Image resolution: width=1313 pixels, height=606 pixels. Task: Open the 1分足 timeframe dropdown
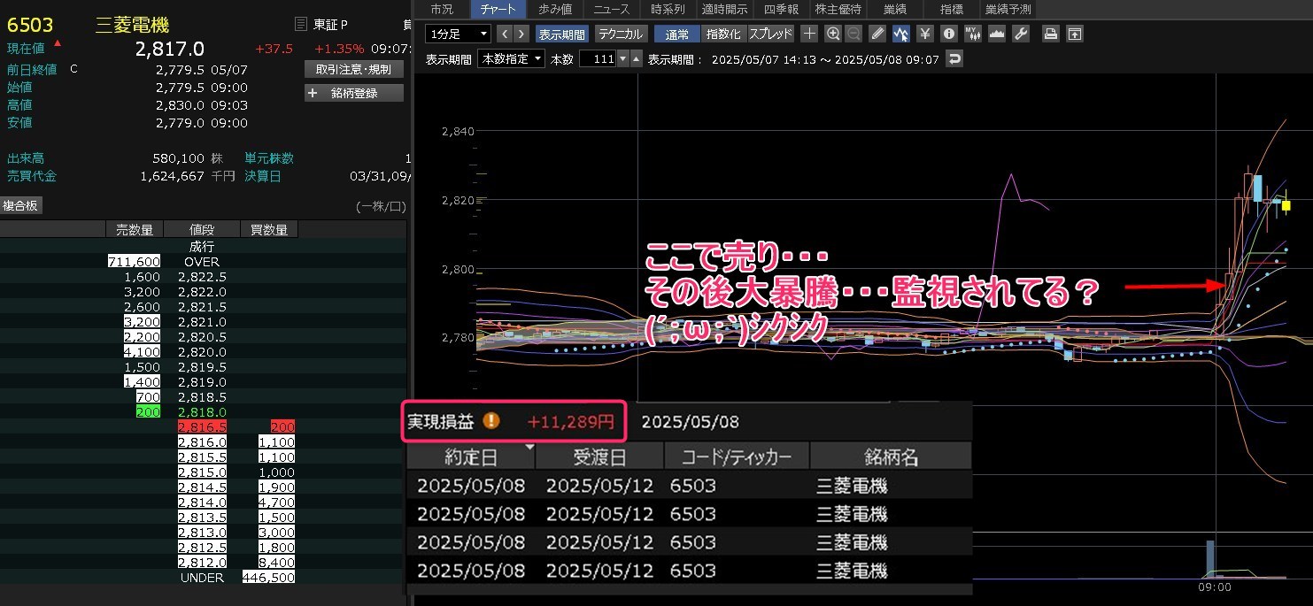[x=458, y=34]
